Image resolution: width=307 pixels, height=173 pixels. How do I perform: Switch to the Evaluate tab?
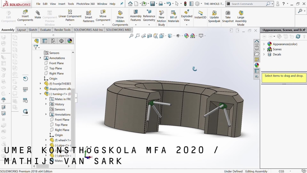pos(45,30)
